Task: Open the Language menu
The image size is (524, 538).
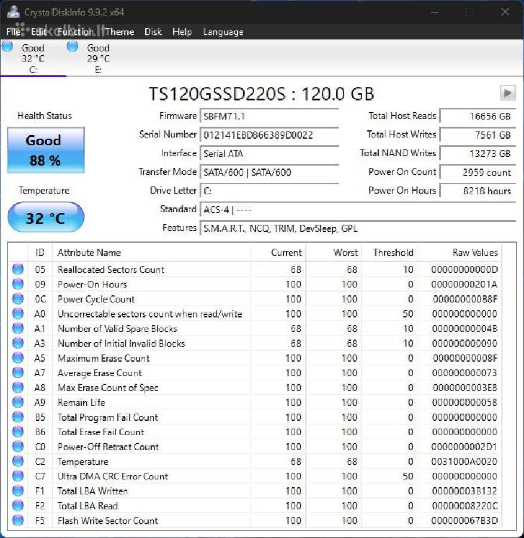Action: pyautogui.click(x=223, y=32)
